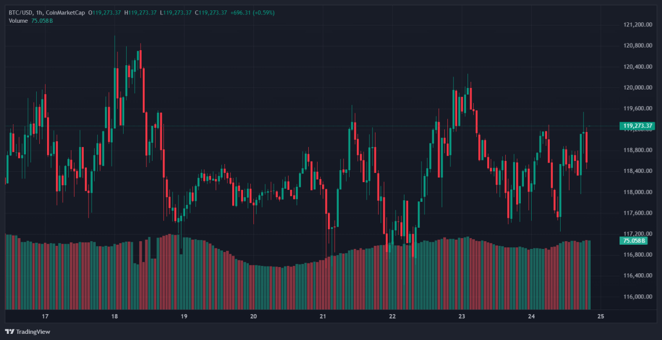Screen dimensions: 662x340
Task: Click the last red candle at chart's right edge
Action: 586,147
